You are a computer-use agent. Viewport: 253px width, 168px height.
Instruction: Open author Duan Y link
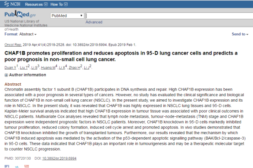point(11,68)
